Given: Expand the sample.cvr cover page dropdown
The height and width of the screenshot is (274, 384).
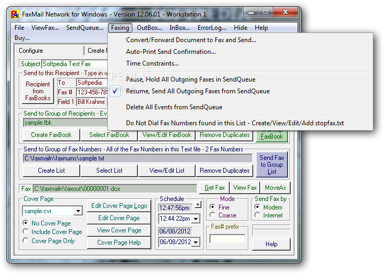Looking at the screenshot, I should (78, 211).
